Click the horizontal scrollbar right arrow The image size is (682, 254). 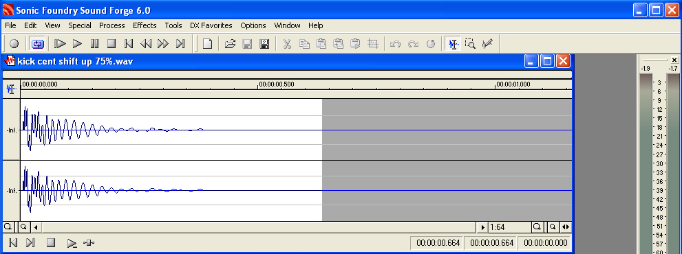[x=482, y=227]
